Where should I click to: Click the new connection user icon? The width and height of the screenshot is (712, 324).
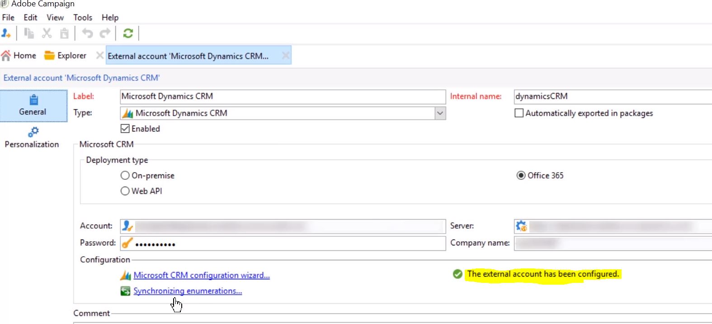tap(6, 33)
